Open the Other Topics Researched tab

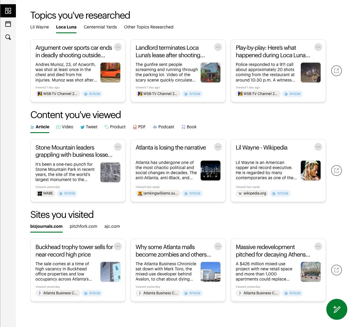click(x=148, y=27)
